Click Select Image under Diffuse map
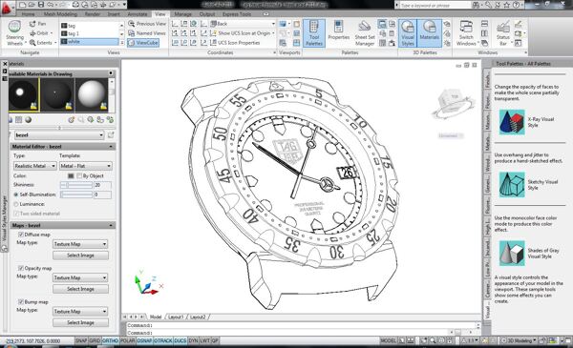The image size is (573, 348). (x=80, y=256)
